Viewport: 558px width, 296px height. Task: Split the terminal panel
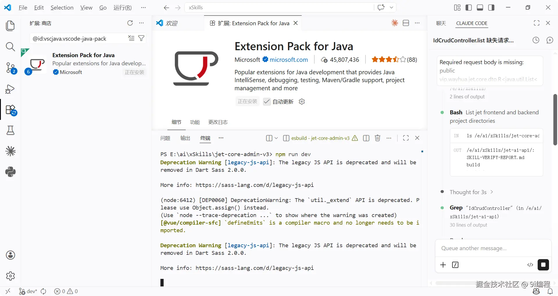tap(366, 138)
